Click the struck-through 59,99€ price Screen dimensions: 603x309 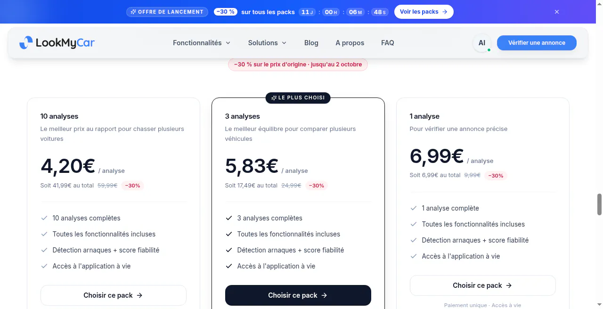(107, 186)
